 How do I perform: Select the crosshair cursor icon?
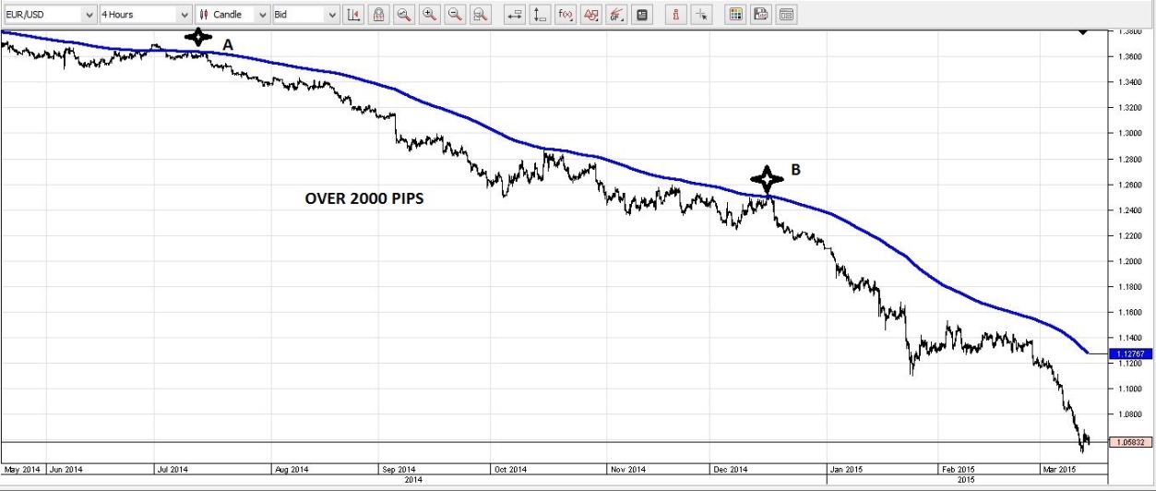(x=702, y=15)
